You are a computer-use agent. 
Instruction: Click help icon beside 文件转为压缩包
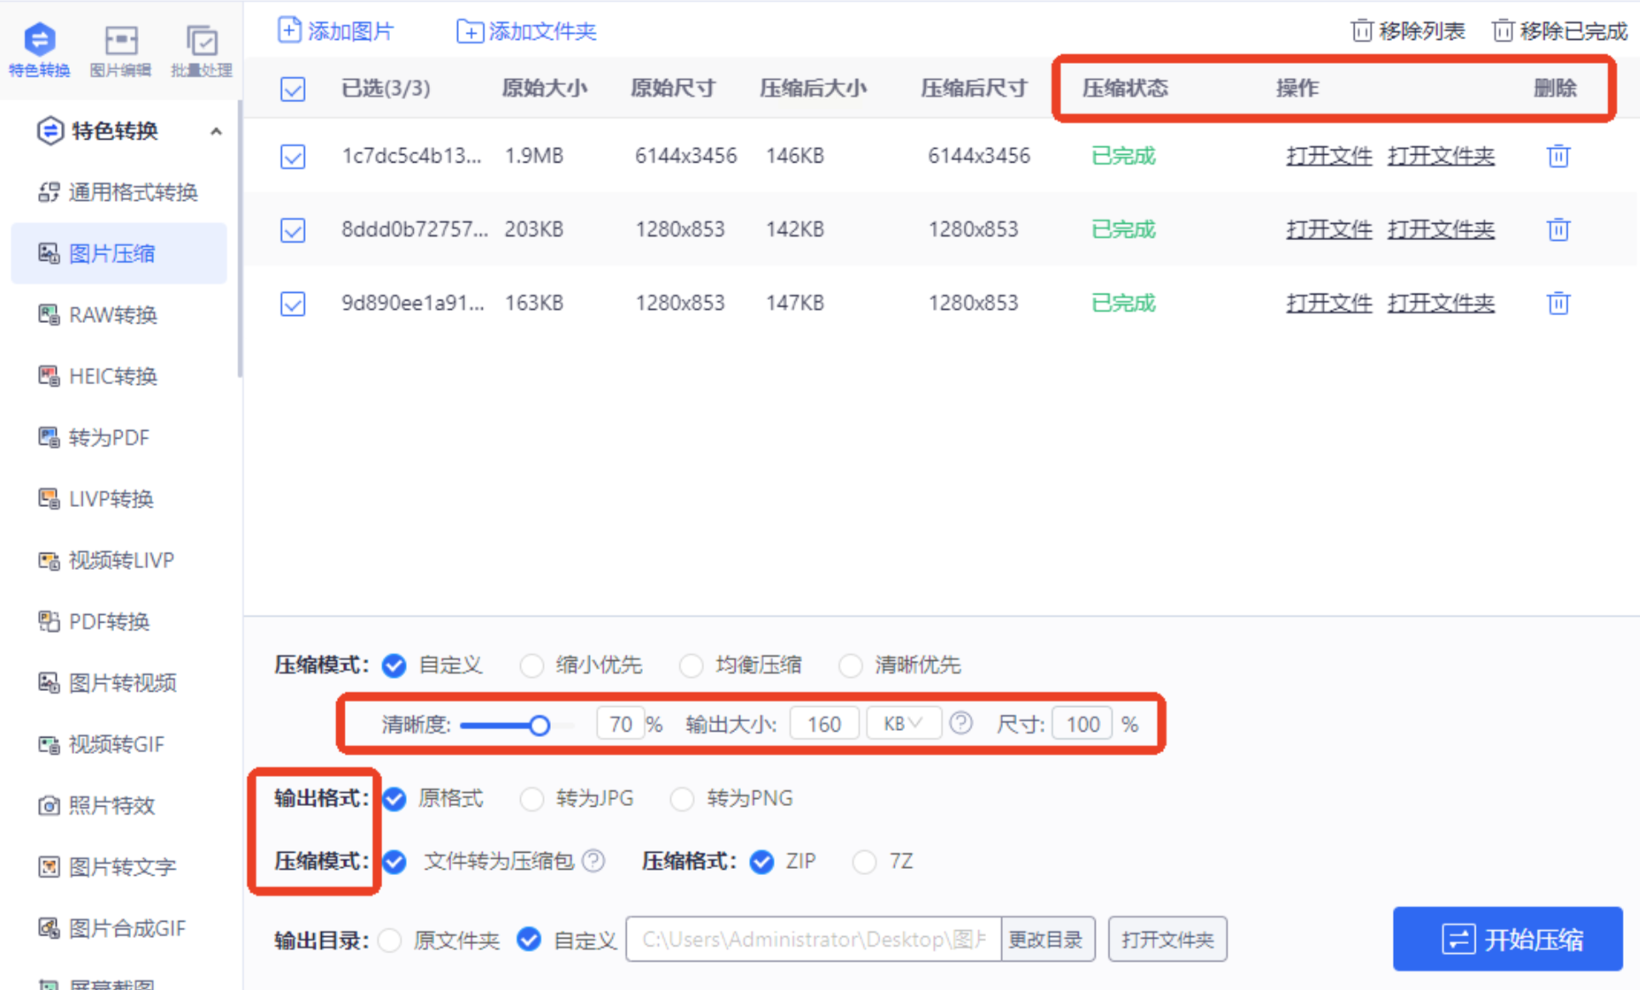pos(593,860)
